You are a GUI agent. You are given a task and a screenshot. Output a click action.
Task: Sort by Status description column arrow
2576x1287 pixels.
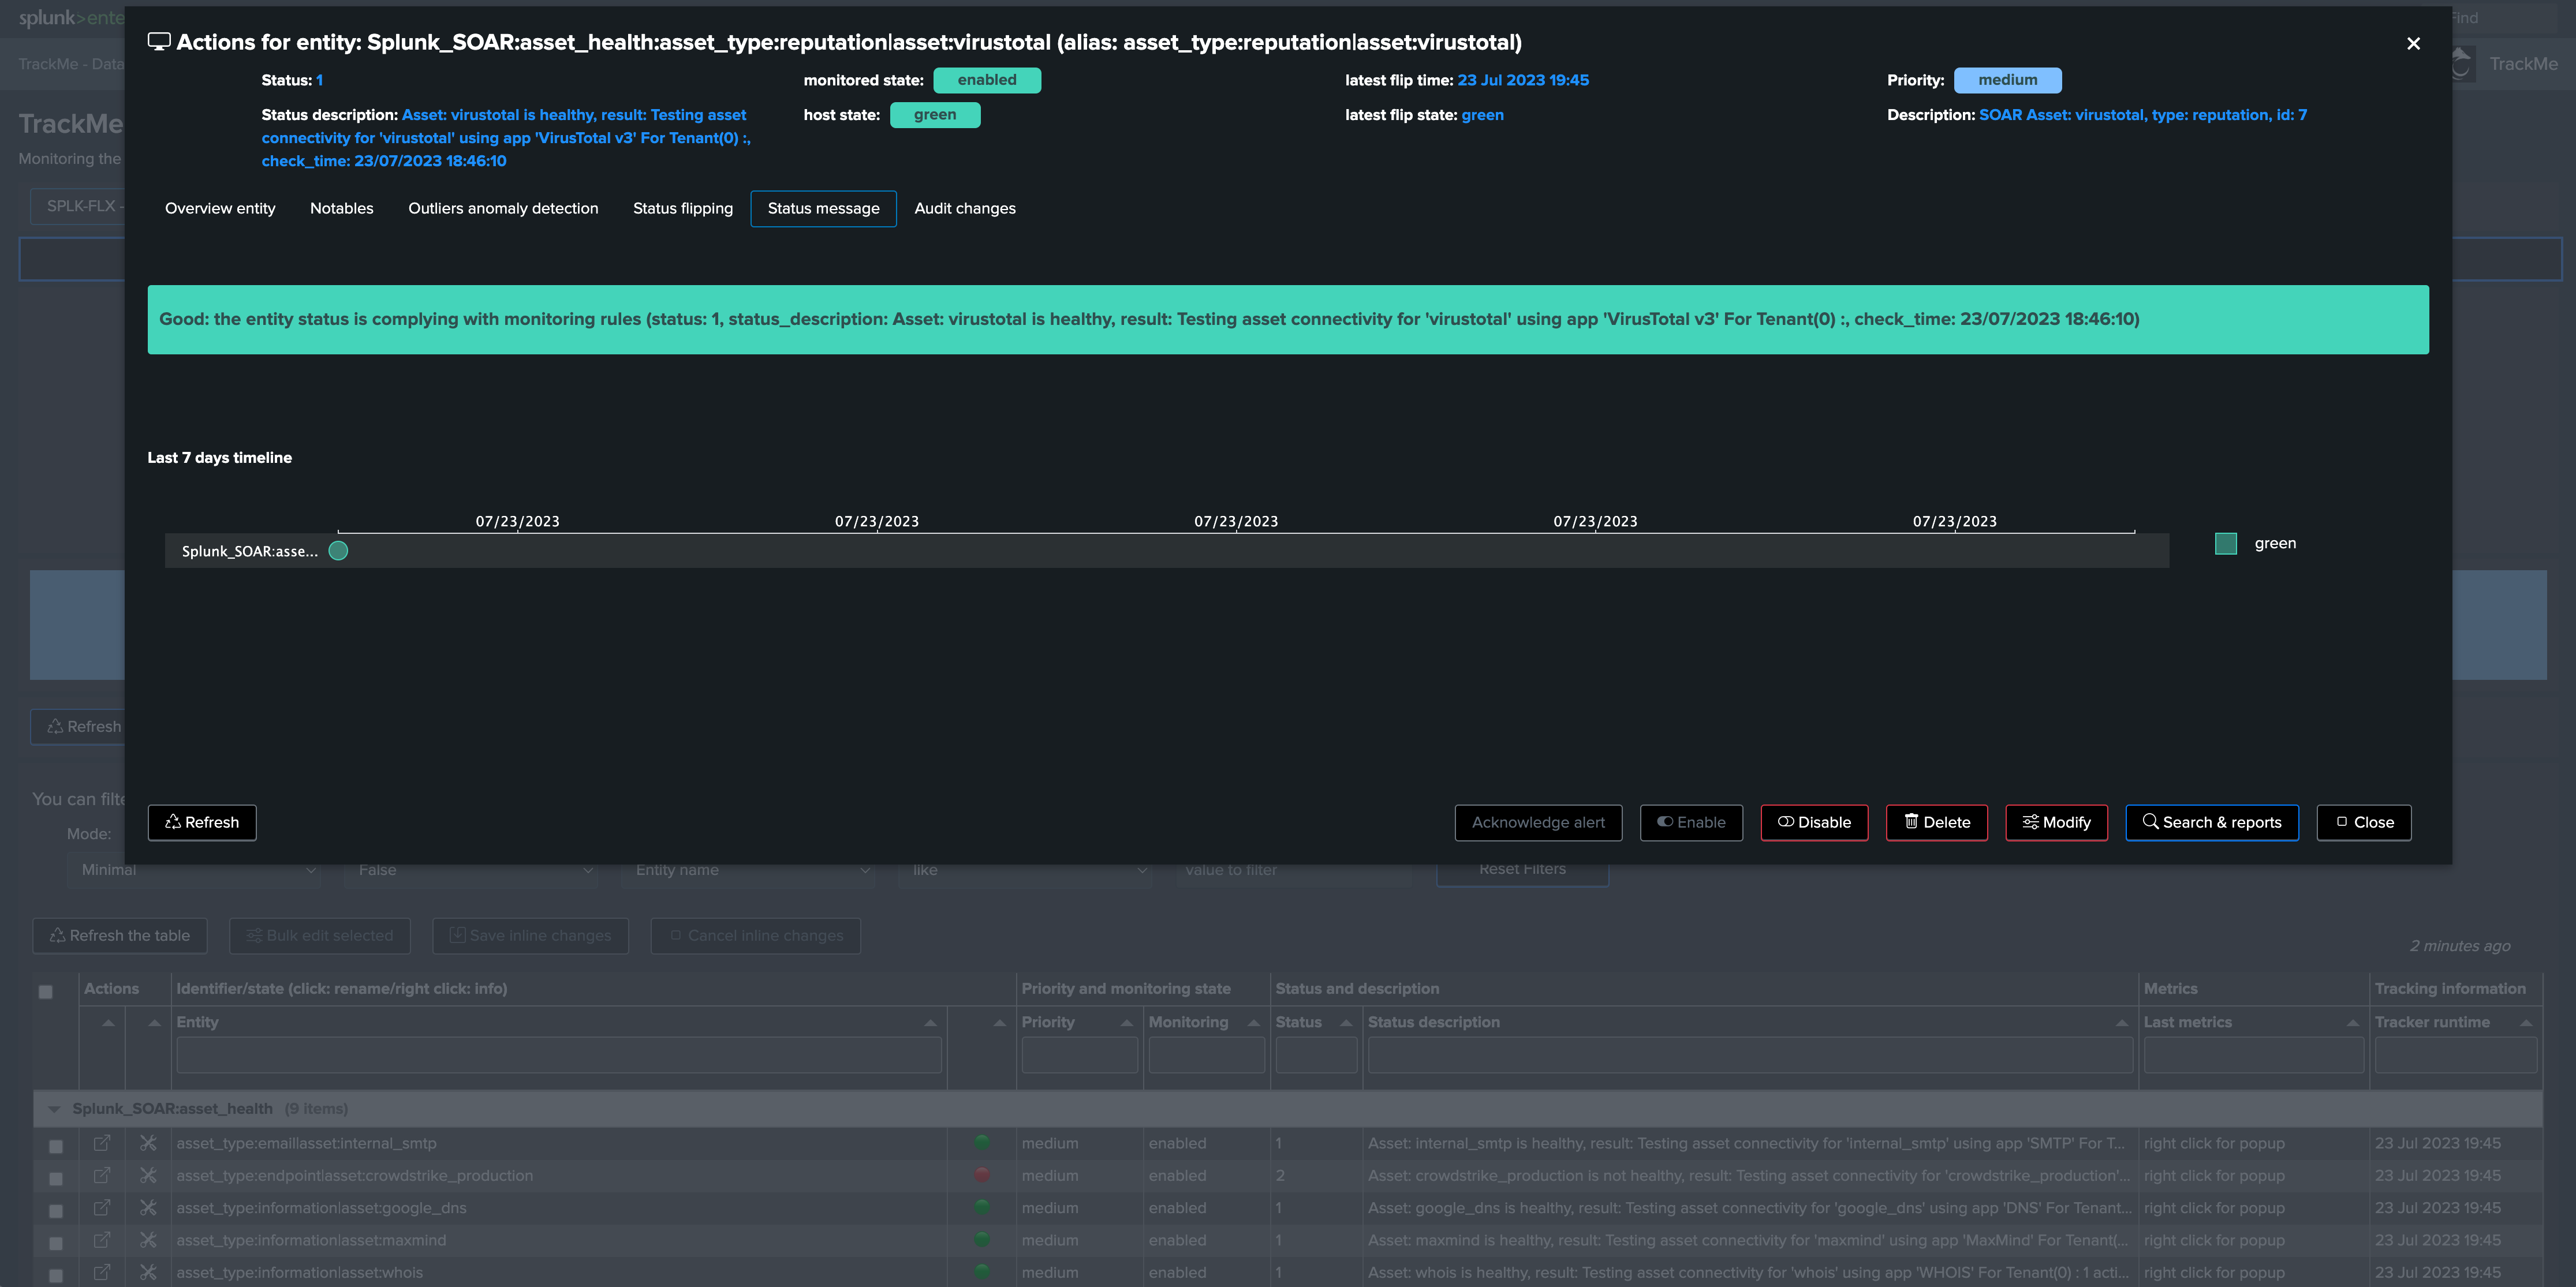point(2121,1023)
